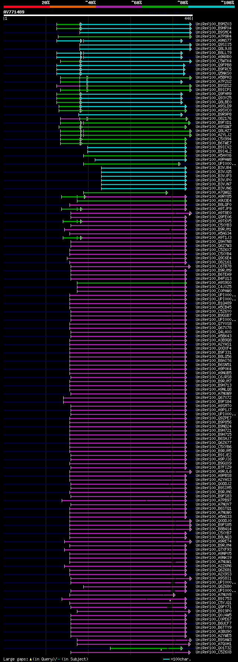The width and height of the screenshot is (238, 662).
Task: Click label UniRef100_C6TB78
Action: click(213, 266)
